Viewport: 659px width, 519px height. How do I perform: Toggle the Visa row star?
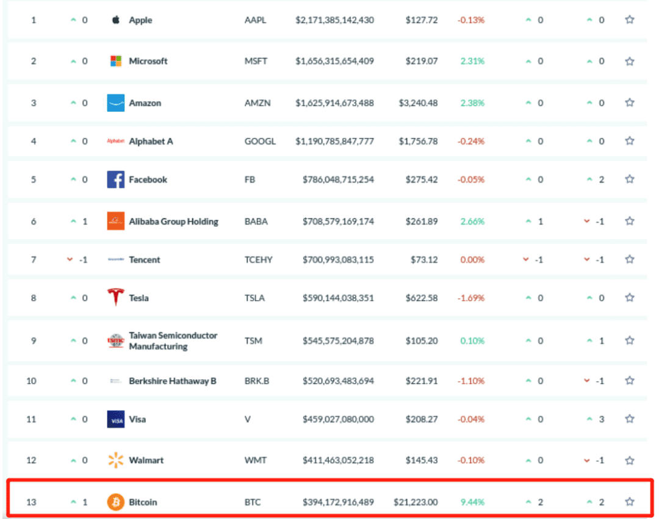point(630,418)
